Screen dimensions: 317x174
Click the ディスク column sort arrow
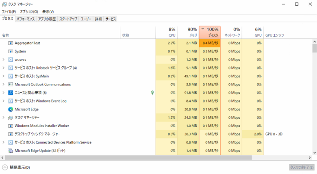tap(202, 29)
